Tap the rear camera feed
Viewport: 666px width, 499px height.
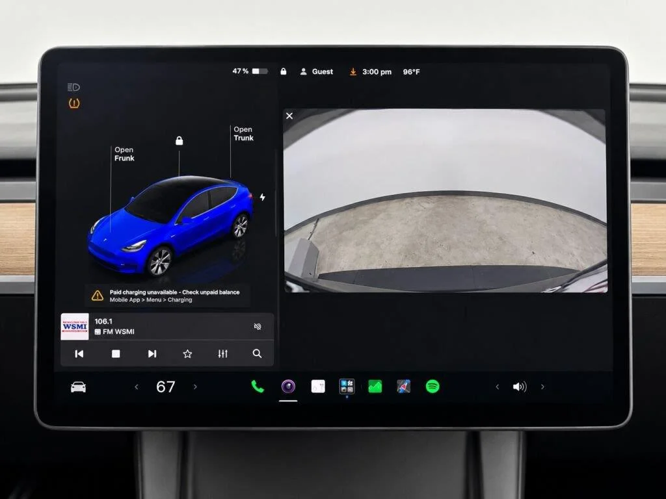coord(445,200)
